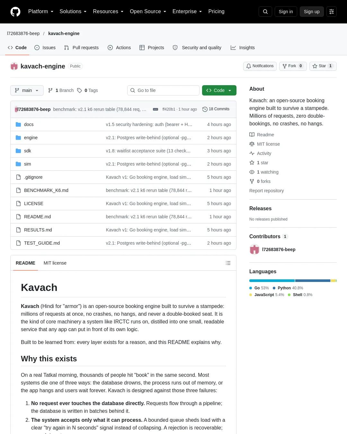
Task: Open the search magnifier button
Action: tap(265, 12)
